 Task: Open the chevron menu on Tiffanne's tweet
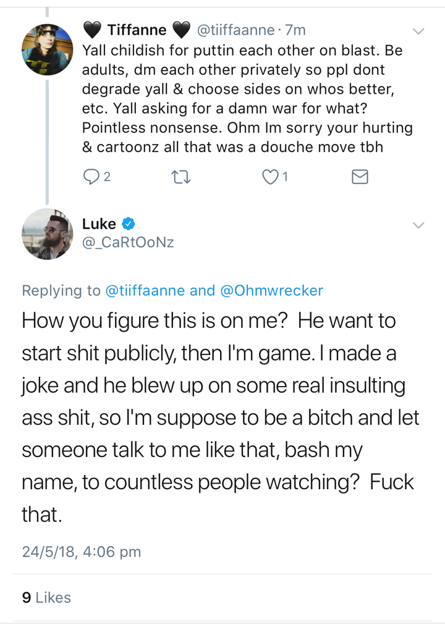click(x=418, y=31)
